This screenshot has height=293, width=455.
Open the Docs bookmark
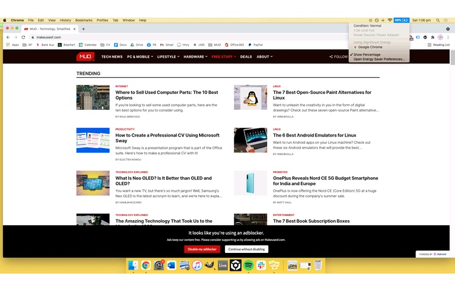tap(121, 45)
